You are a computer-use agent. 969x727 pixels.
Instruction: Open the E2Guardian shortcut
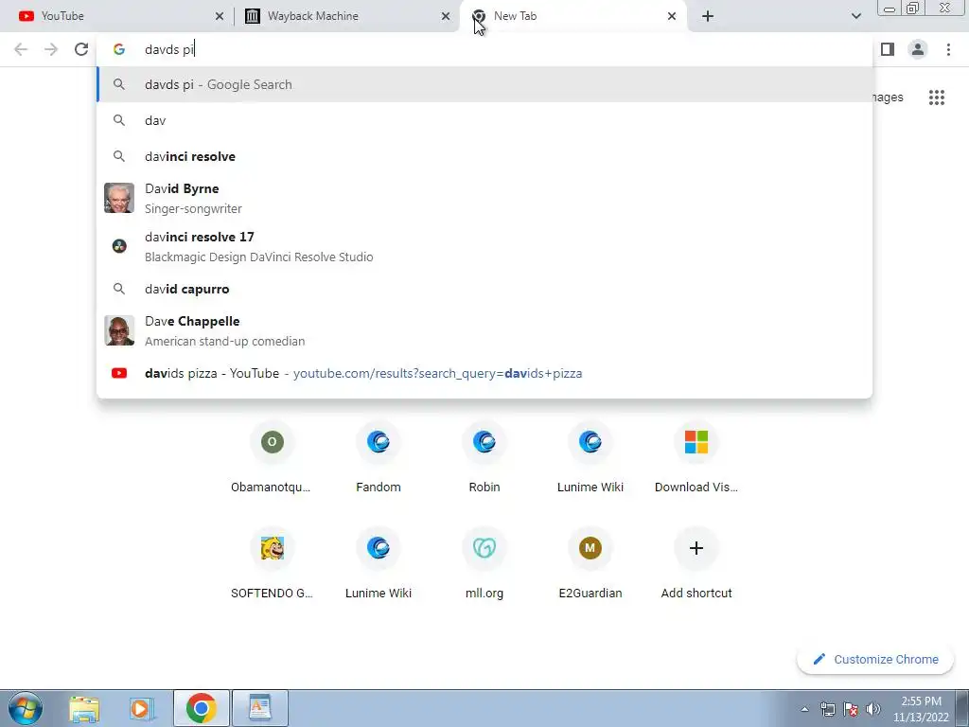click(x=590, y=564)
